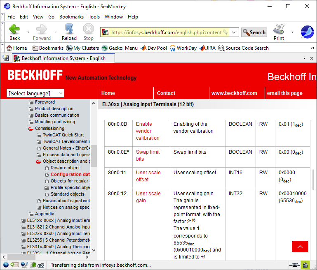
Task: Click the sidebar tree vertical scrollbar thumb
Action: click(94, 155)
